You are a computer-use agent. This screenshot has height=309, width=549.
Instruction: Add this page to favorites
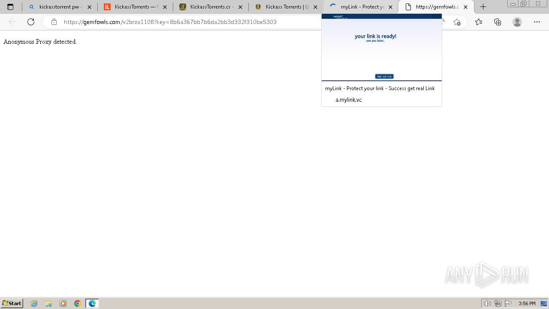[x=457, y=22]
